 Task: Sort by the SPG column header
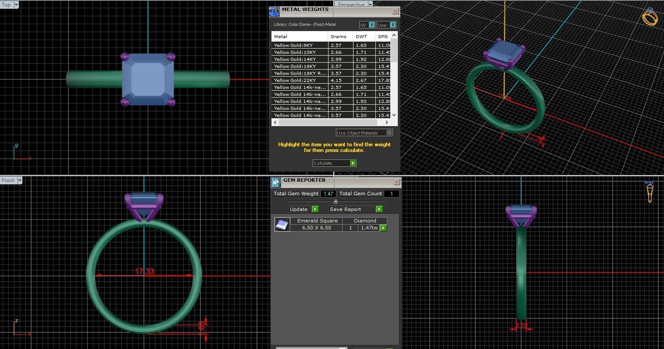(382, 36)
